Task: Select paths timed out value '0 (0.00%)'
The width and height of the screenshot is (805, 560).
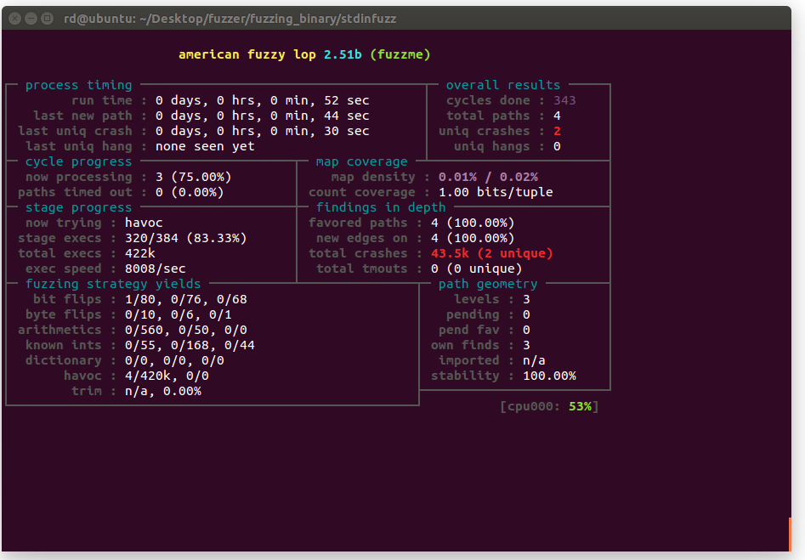Action: coord(190,193)
